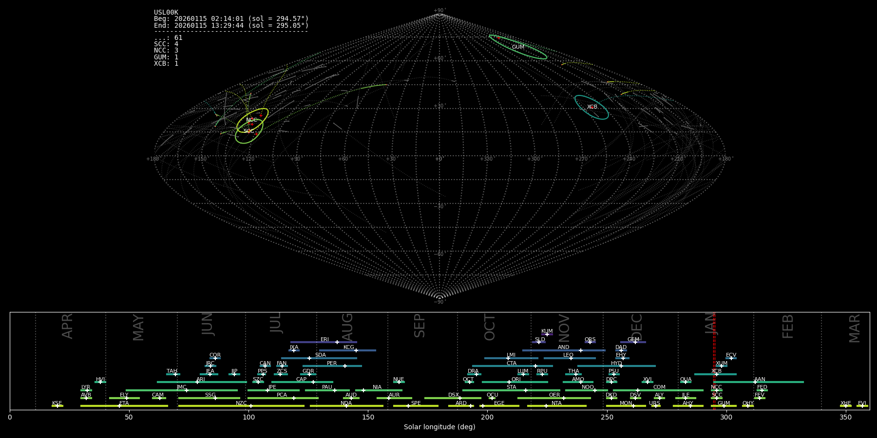Screen dimensions: 877x438
Task: Click the CTA shower label in the timeline
Action: [512, 364]
